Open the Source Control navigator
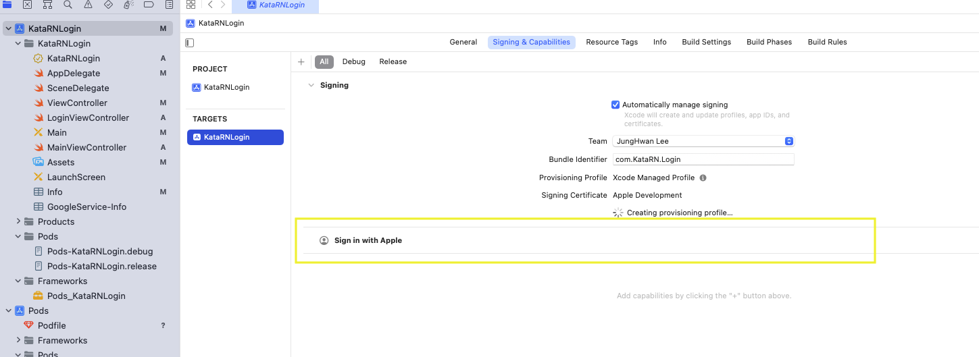This screenshot has width=979, height=357. click(27, 4)
